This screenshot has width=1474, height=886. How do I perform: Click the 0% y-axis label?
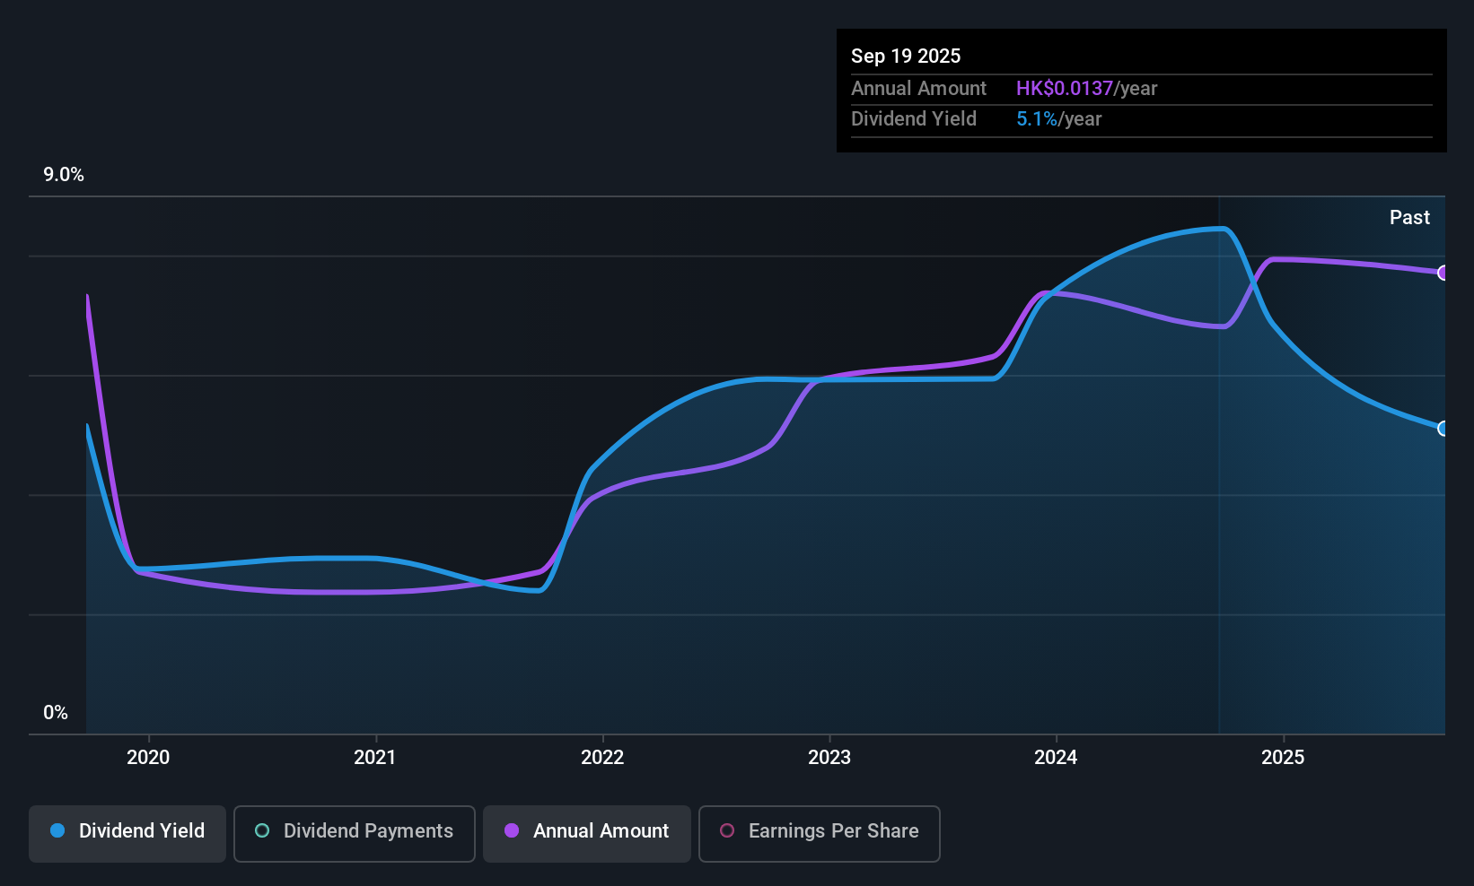coord(56,712)
